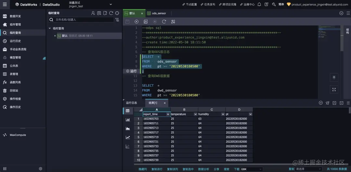
Task: Reload the code with editor toolbar refresh icon
Action: 164,21
